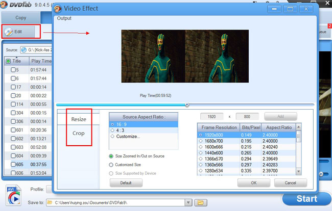Switch to the Resize tab
This screenshot has height=211, width=332.
(x=79, y=119)
